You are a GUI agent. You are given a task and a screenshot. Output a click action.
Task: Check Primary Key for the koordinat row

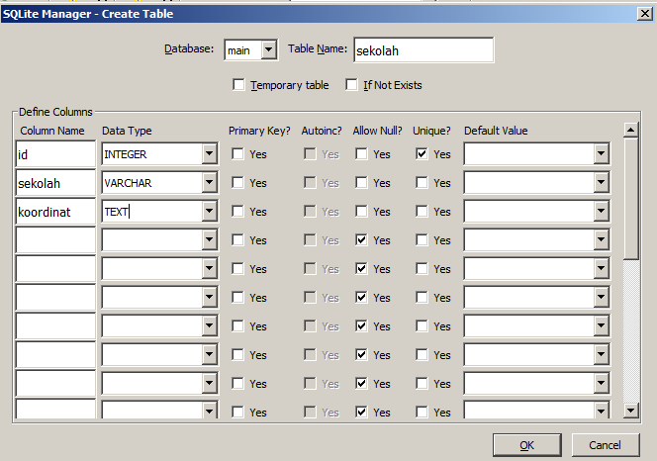[x=237, y=212]
